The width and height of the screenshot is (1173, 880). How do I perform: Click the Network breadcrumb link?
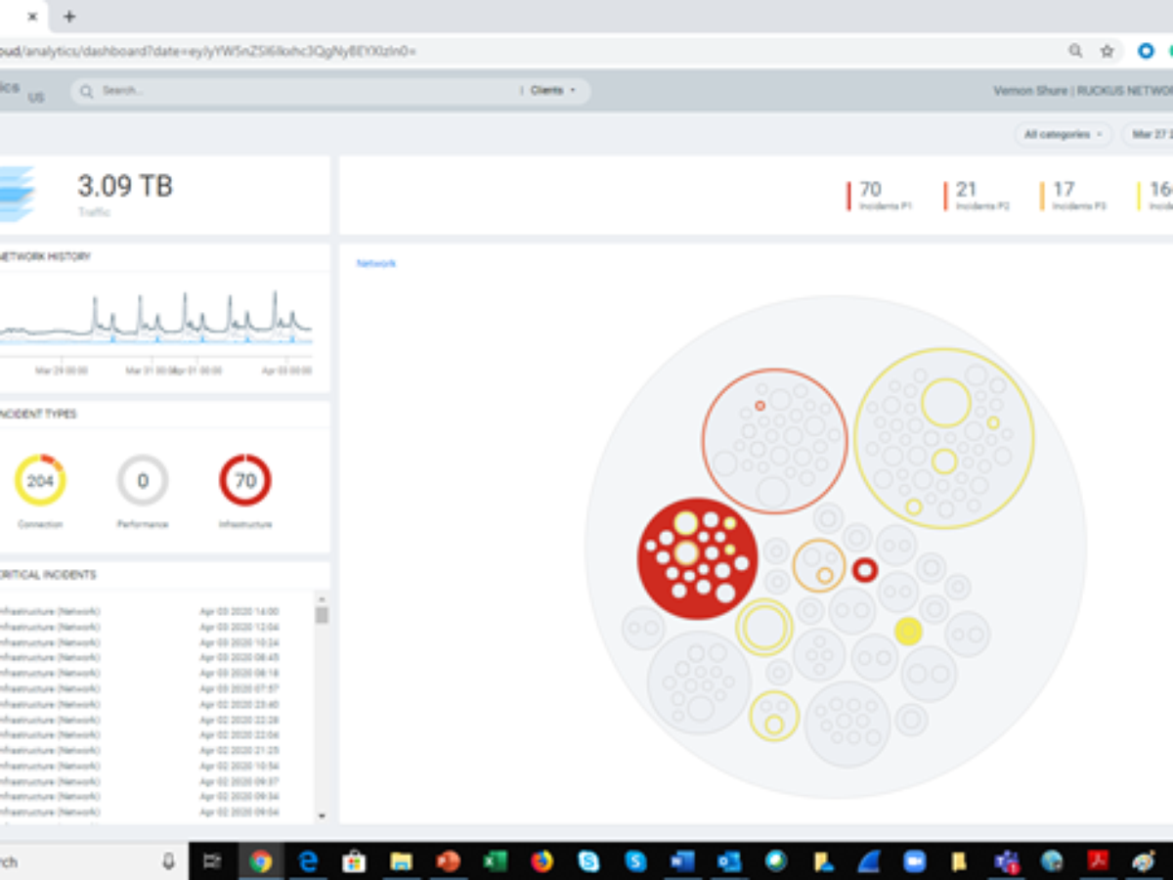(376, 263)
